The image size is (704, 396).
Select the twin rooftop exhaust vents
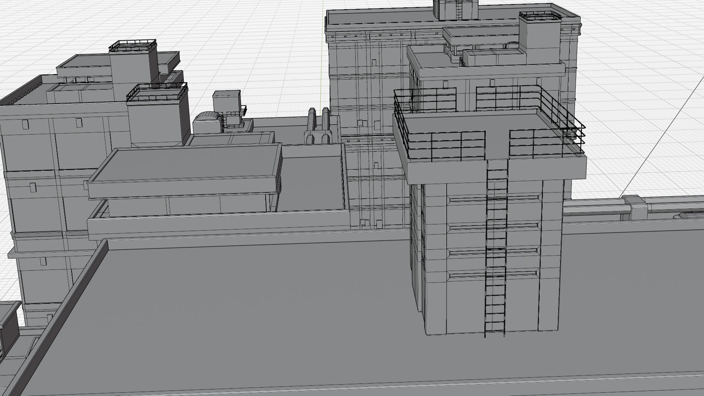pyautogui.click(x=318, y=126)
